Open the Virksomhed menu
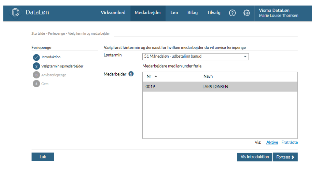The height and width of the screenshot is (171, 312). click(x=113, y=13)
